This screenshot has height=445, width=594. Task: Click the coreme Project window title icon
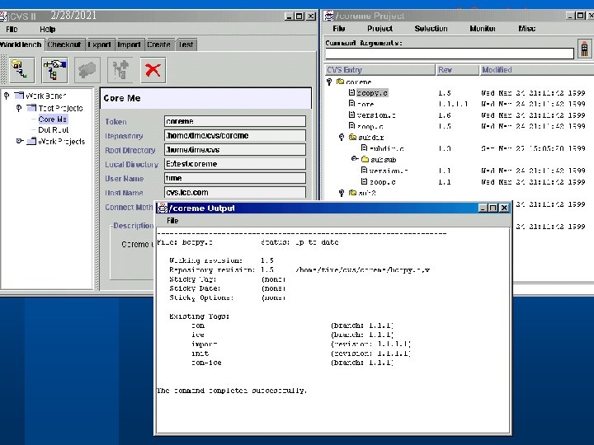[x=329, y=16]
